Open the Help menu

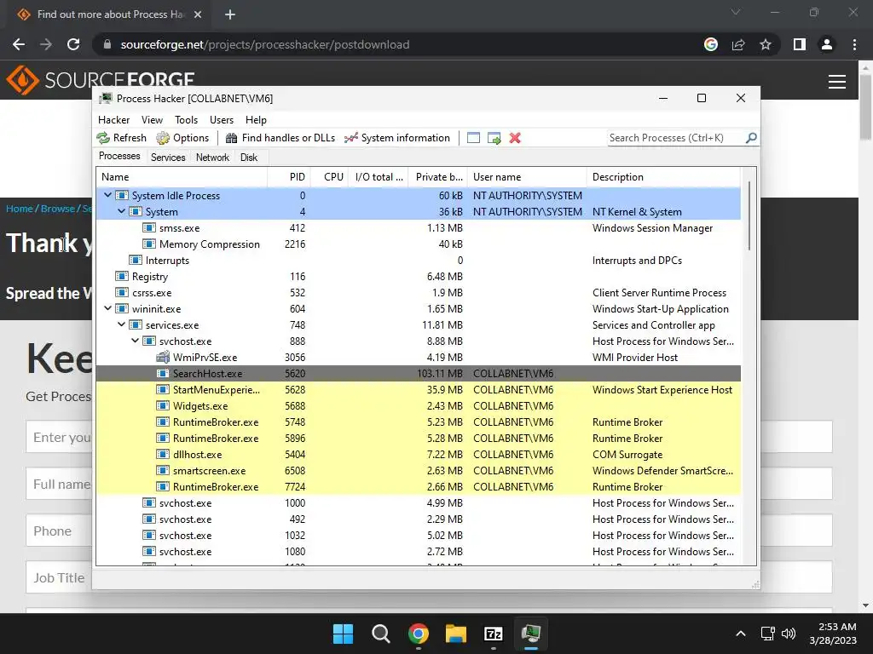pos(256,119)
